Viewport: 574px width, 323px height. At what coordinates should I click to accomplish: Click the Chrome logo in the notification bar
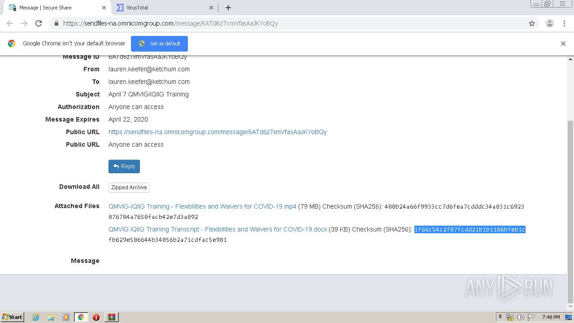(x=12, y=44)
